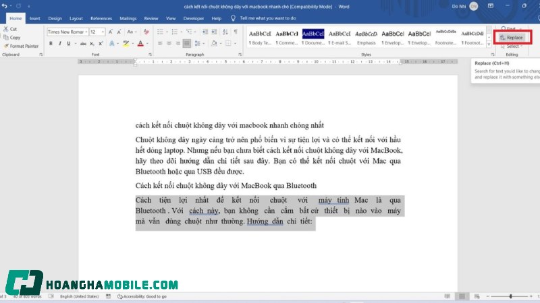Open the Change Case dropdown
Screen dimensions: 540x303
(132, 32)
